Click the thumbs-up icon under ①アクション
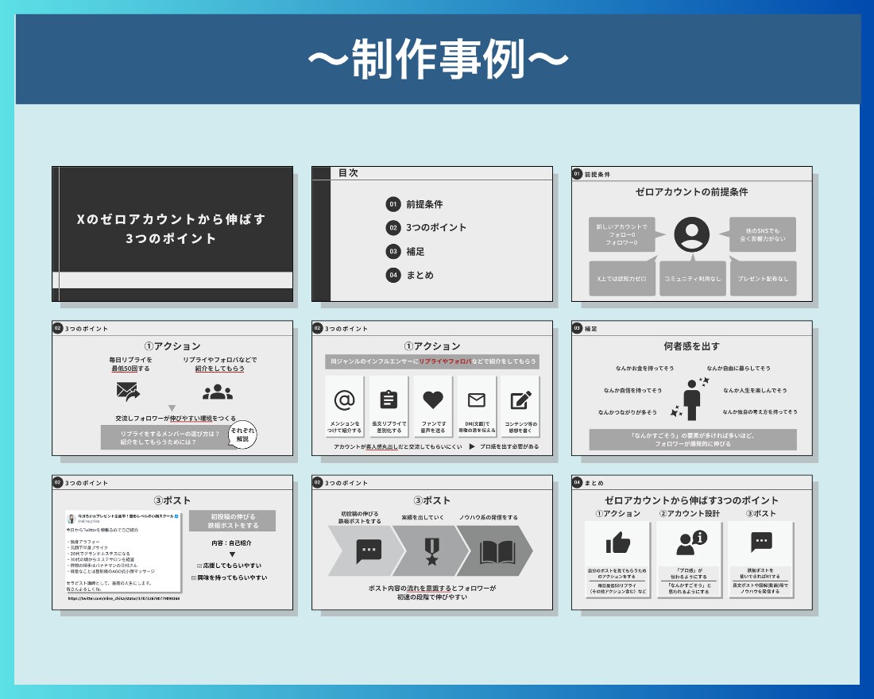 (x=617, y=543)
